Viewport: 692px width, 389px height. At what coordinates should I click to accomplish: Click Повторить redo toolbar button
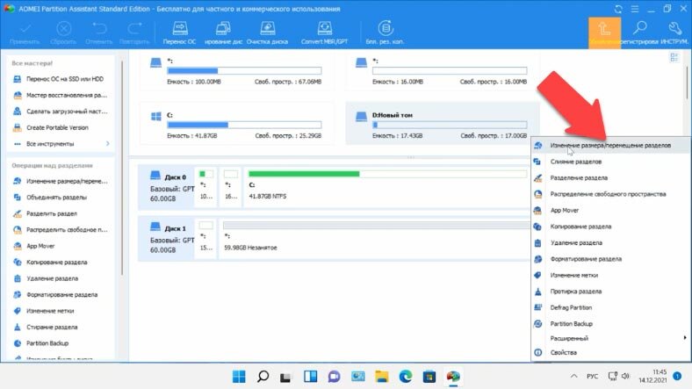click(x=134, y=33)
